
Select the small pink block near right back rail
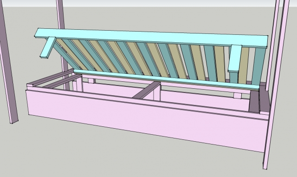[x=238, y=96]
